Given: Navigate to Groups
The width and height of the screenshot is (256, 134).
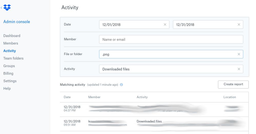Looking at the screenshot, I should click(x=9, y=66).
